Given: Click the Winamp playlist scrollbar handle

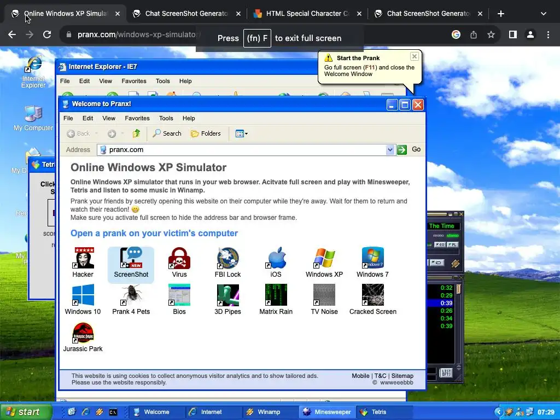Looking at the screenshot, I should point(459,289).
